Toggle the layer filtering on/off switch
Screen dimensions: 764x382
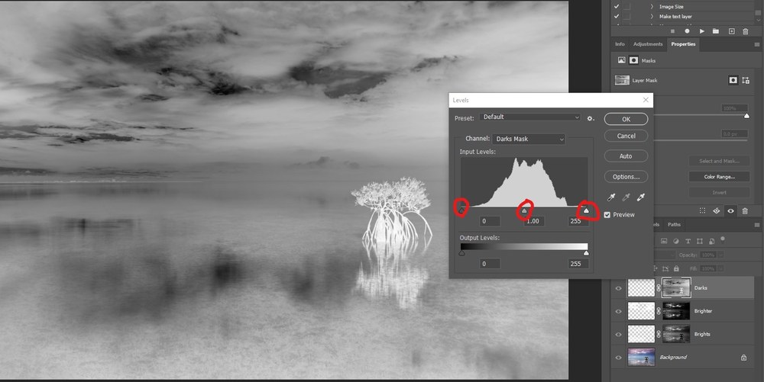tap(723, 239)
